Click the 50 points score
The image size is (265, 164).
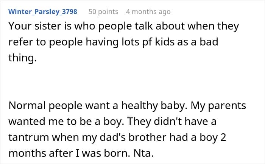point(103,12)
